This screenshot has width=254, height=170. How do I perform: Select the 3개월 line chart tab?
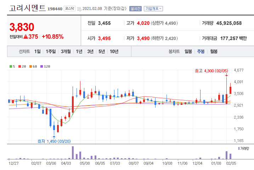[66, 51]
